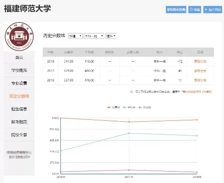Click the university logo emblem
224x183 pixels.
(19, 36)
